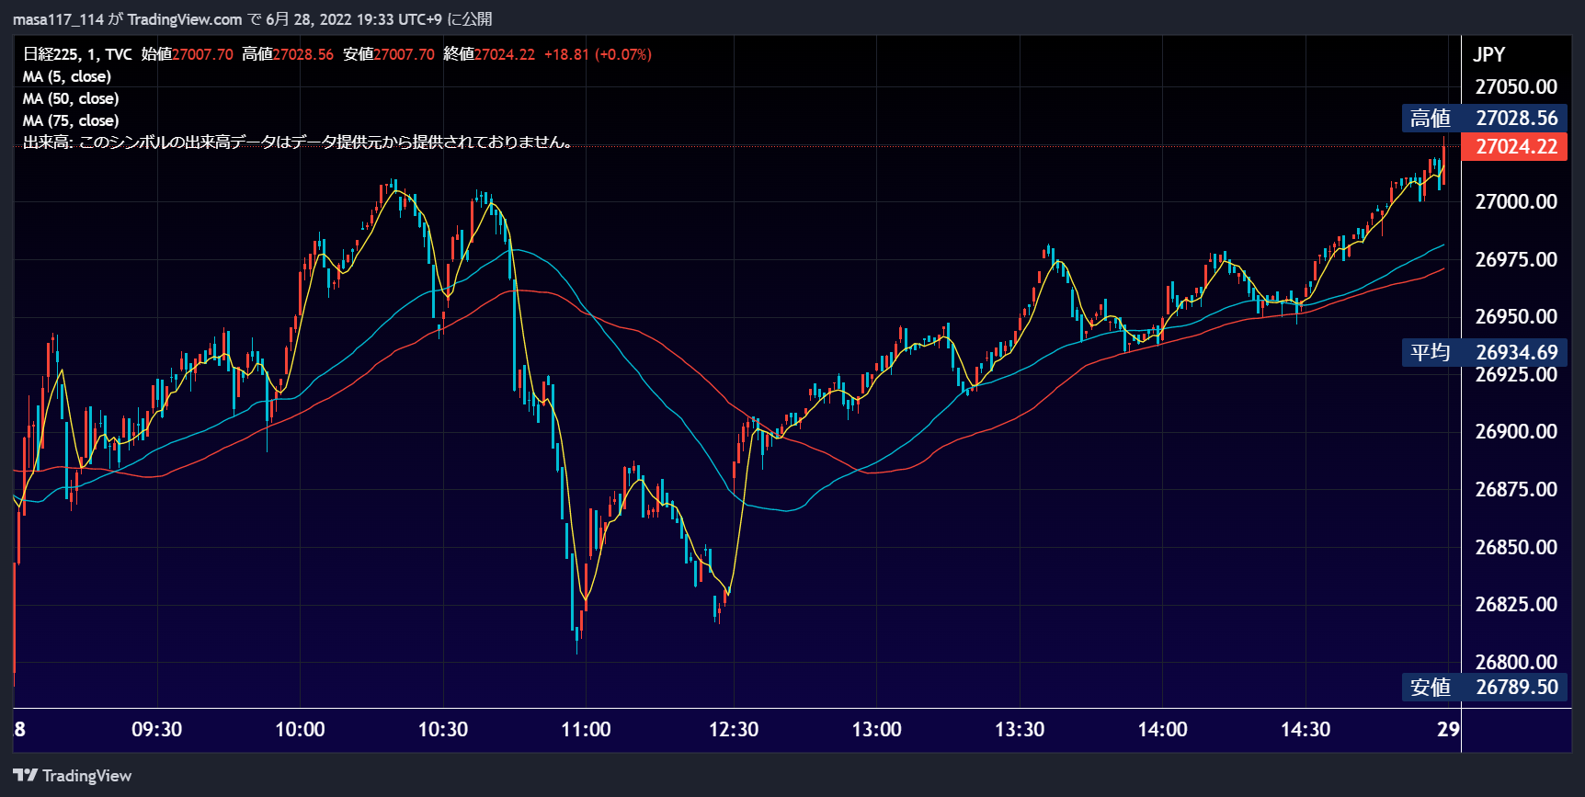Click the 終値 27024.22 close value in header

pos(489,54)
